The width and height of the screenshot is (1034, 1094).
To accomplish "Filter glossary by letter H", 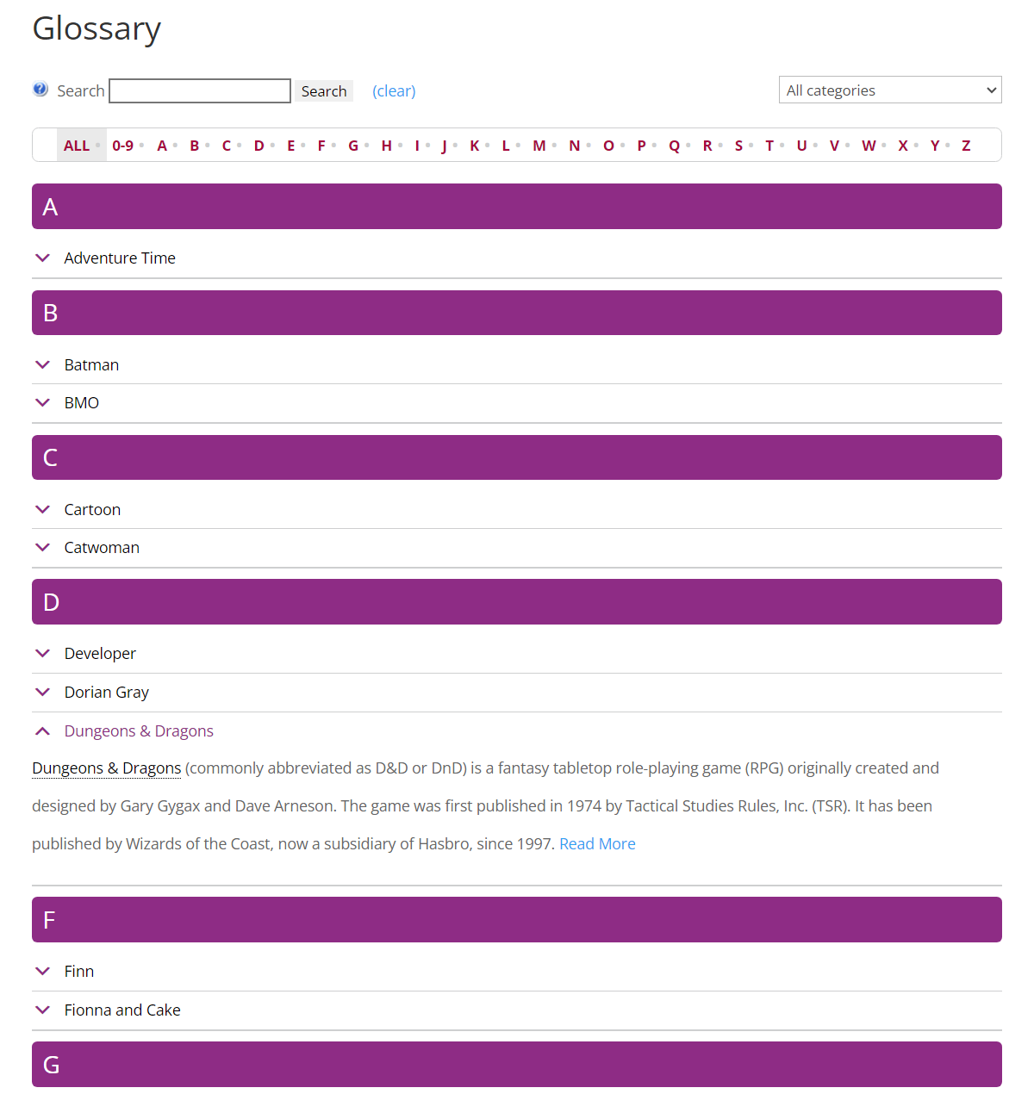I will (x=387, y=146).
